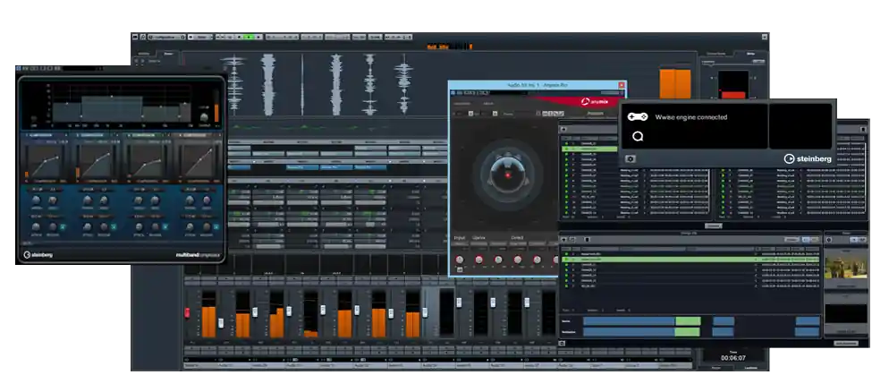The width and height of the screenshot is (889, 392).
Task: Click the Attack knob of compressor band 1
Action: coord(37,227)
